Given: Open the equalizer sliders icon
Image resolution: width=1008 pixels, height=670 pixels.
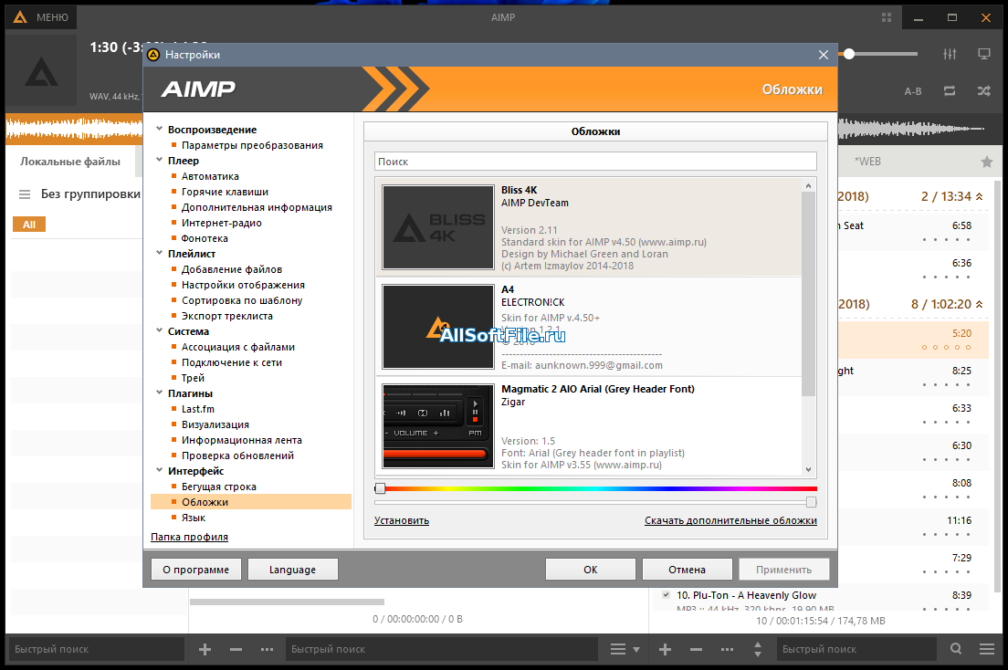Looking at the screenshot, I should [950, 54].
